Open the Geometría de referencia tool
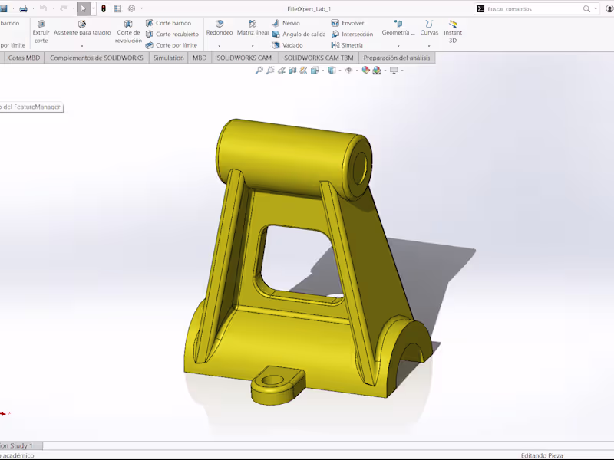This screenshot has width=614, height=460. coord(398,28)
